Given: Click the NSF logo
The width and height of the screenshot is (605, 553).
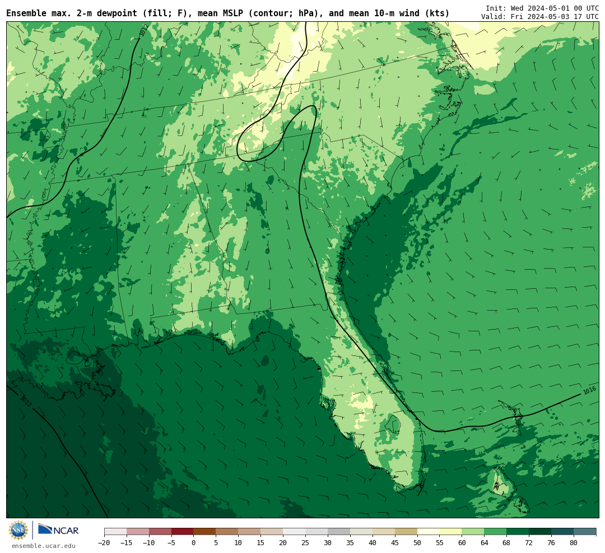Looking at the screenshot, I should coord(18,530).
